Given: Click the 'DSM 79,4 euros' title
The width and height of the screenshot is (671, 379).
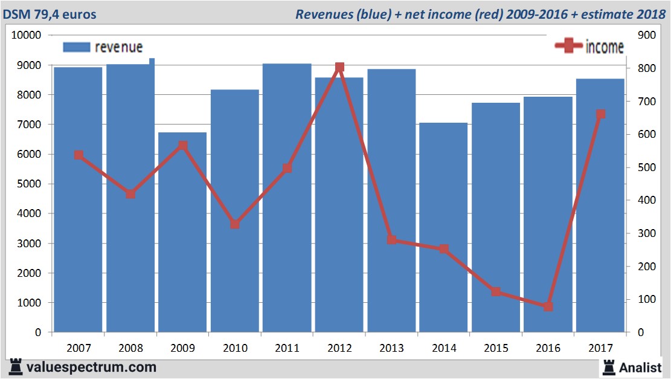Looking at the screenshot, I should coord(51,14).
